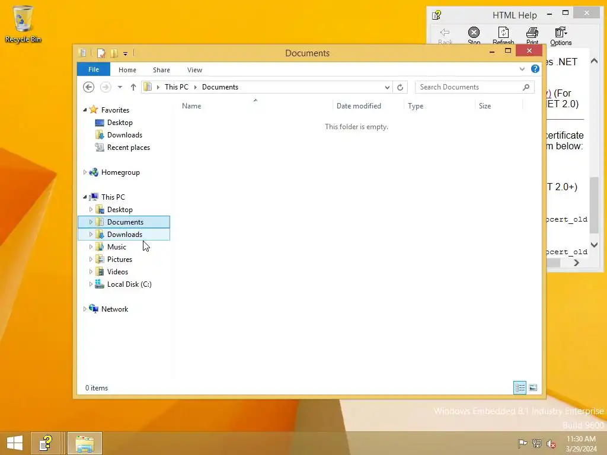Click the New folder quick access icon
Viewport: 607px width, 455px height.
point(114,53)
